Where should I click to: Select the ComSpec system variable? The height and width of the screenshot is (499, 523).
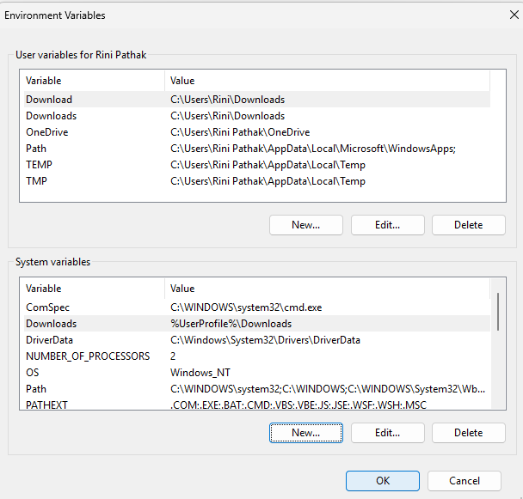[48, 307]
